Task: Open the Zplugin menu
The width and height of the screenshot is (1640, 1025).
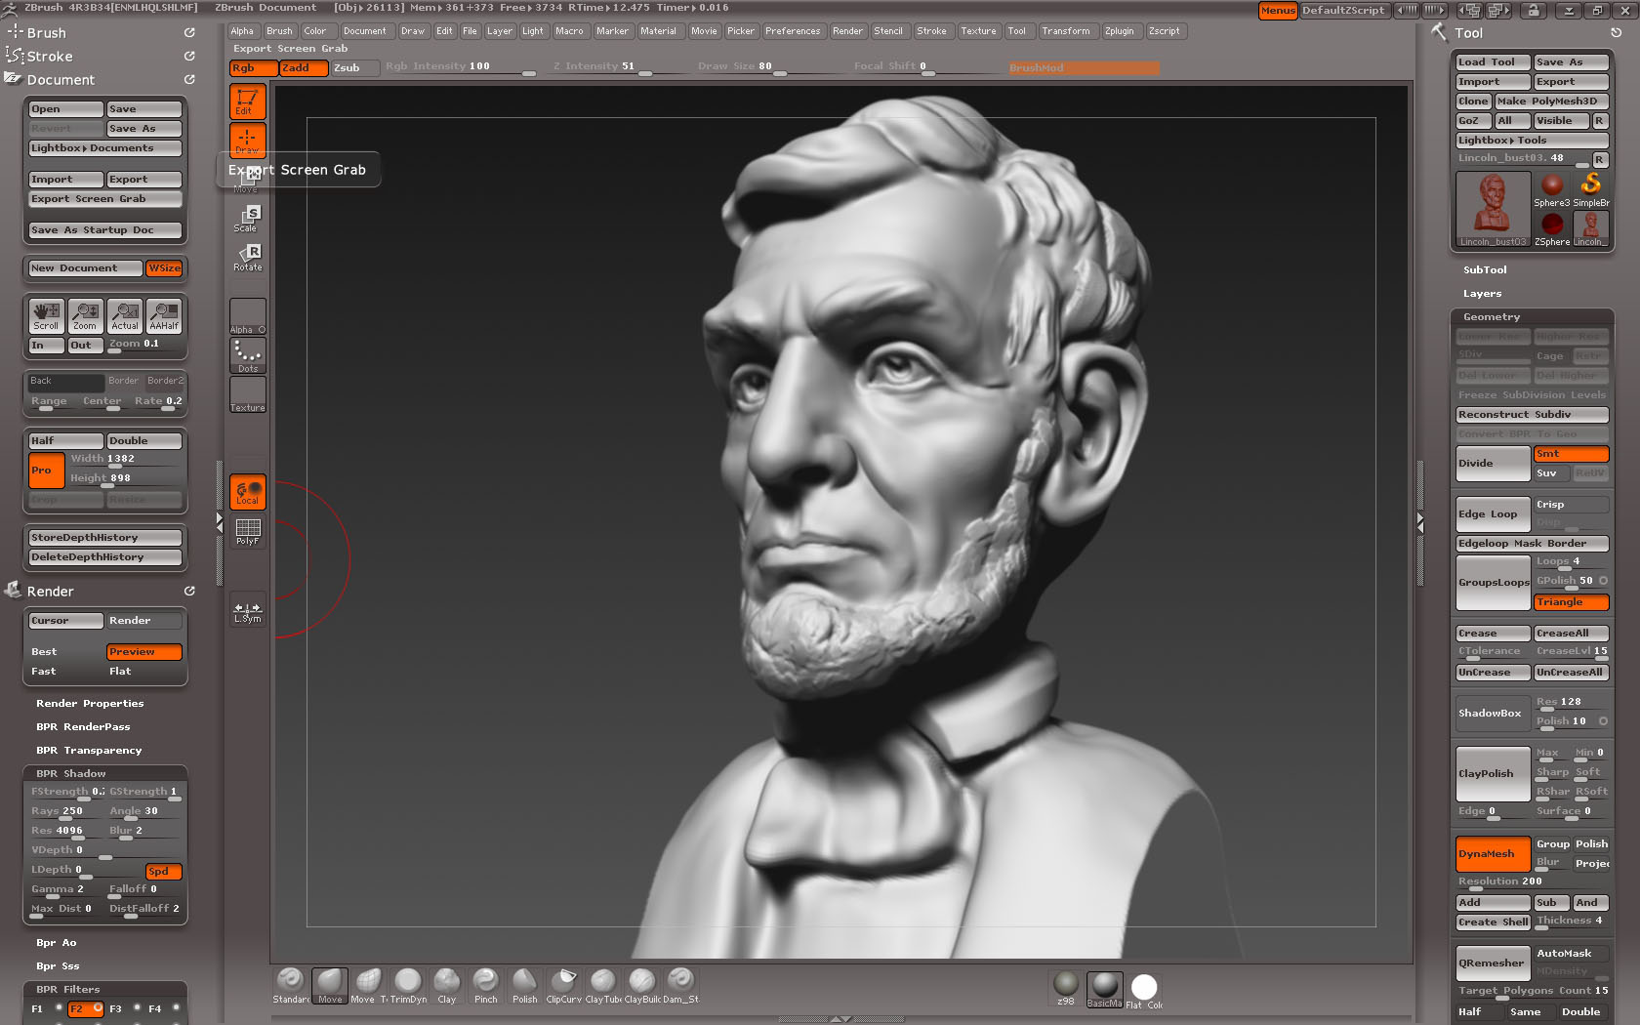Action: pyautogui.click(x=1121, y=30)
